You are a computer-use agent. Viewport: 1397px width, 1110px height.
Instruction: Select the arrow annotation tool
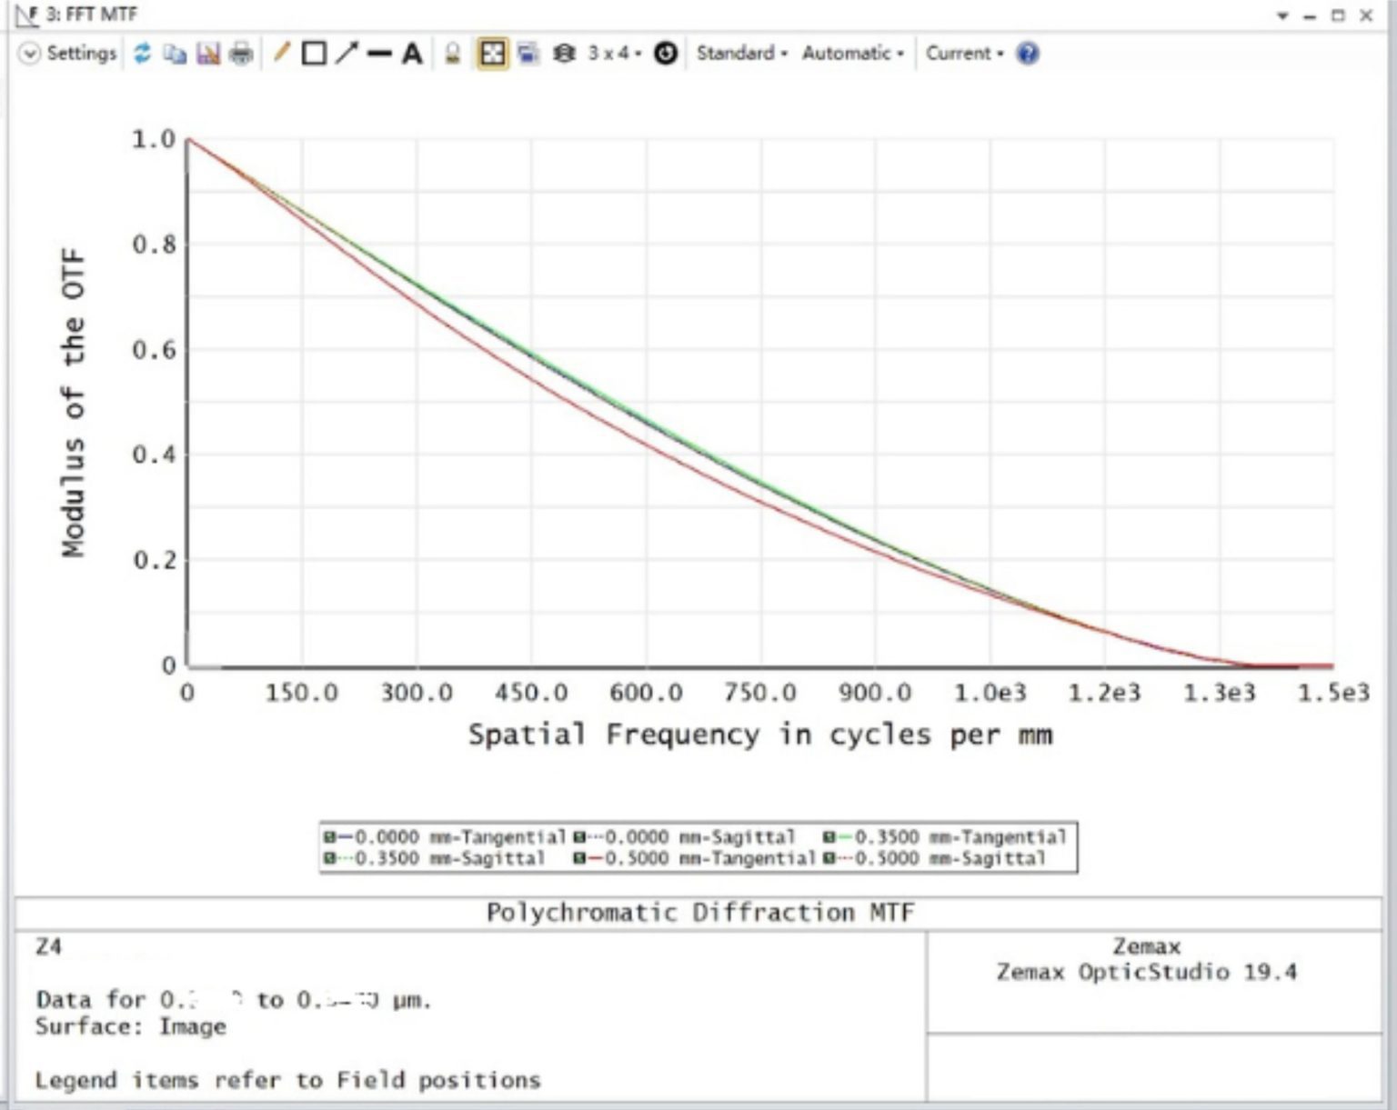pos(347,54)
